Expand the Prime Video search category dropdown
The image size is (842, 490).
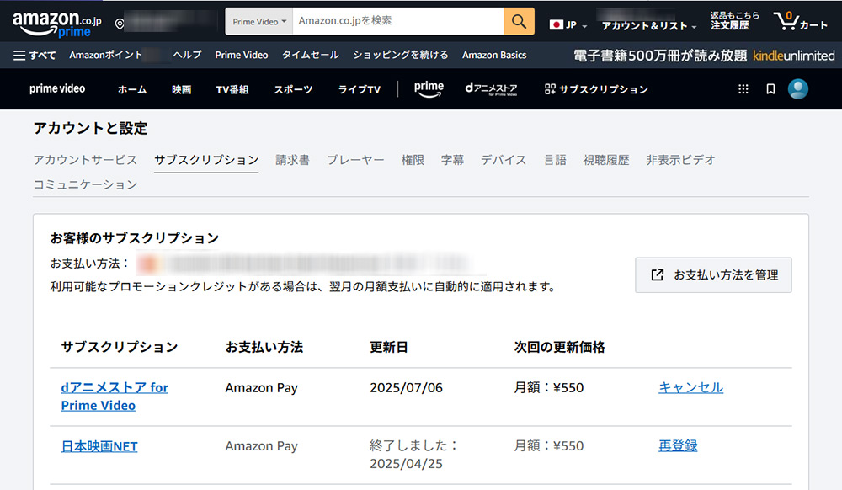coord(259,21)
